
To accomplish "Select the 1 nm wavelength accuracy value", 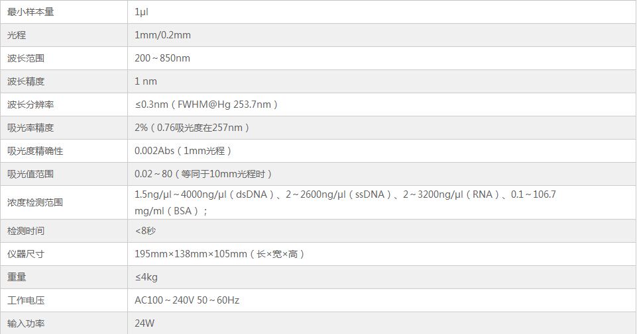I will click(x=146, y=81).
